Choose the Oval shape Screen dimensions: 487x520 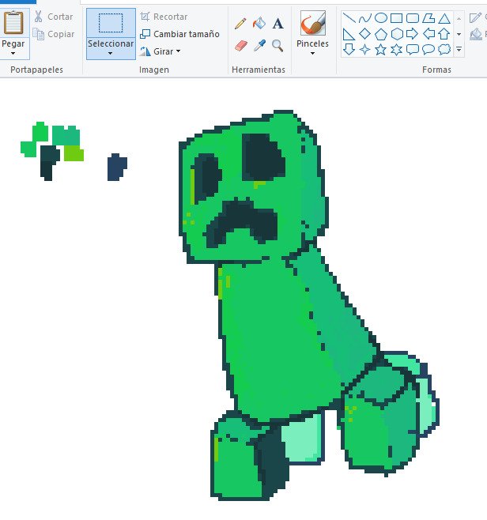pyautogui.click(x=381, y=18)
